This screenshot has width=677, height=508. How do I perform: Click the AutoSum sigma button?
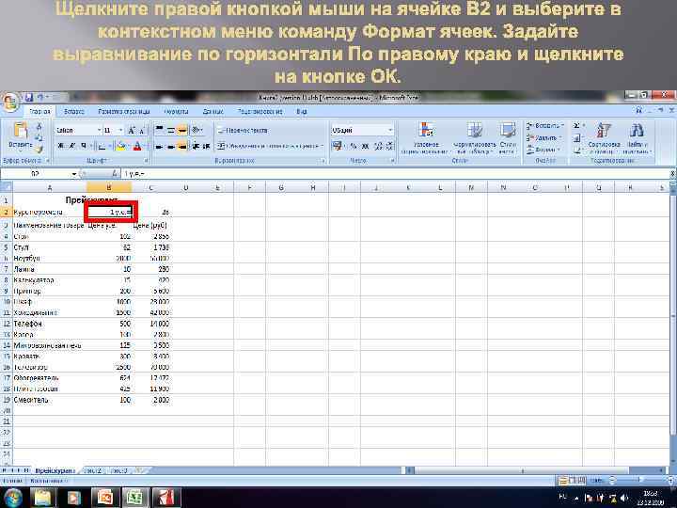(x=576, y=126)
